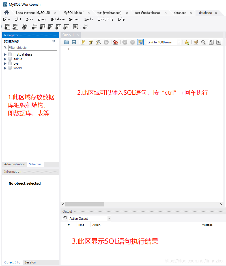Open the Session tab
226x266 pixels.
30,262
